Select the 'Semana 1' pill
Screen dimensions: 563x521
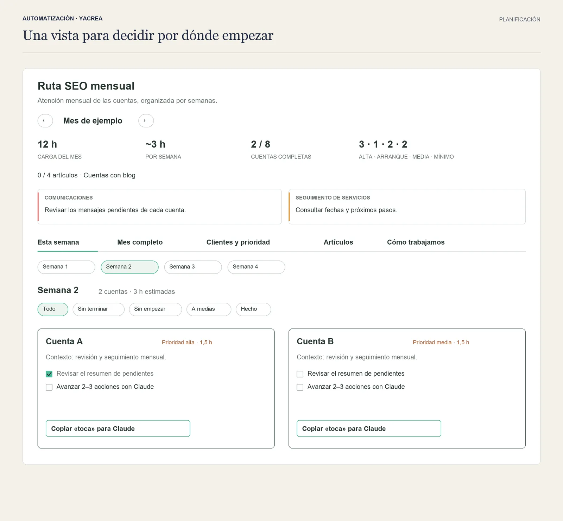click(x=66, y=267)
